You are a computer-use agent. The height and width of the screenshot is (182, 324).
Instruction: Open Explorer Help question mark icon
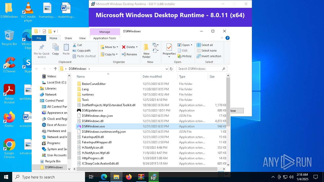227,38
